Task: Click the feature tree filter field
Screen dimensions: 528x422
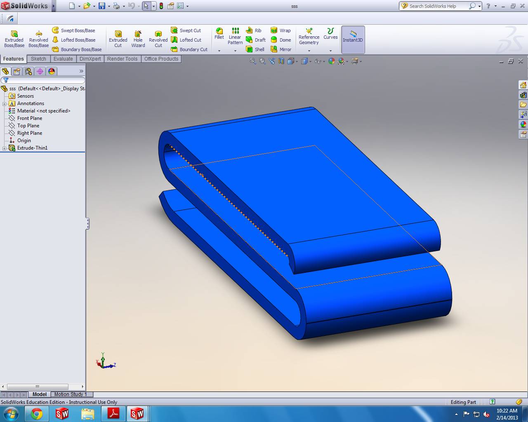Action: pyautogui.click(x=43, y=80)
